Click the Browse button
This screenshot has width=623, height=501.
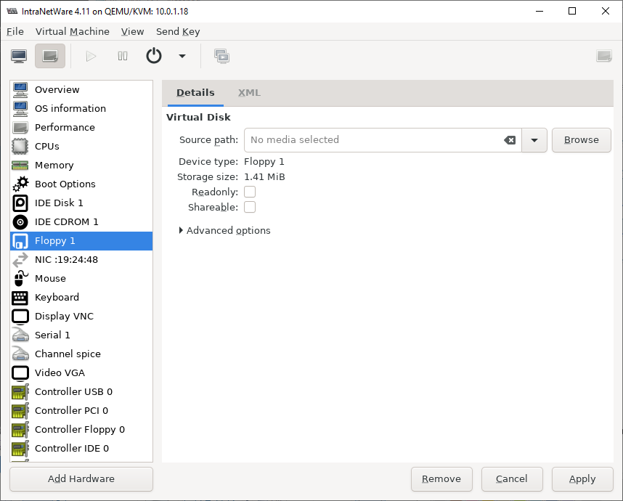pyautogui.click(x=581, y=140)
